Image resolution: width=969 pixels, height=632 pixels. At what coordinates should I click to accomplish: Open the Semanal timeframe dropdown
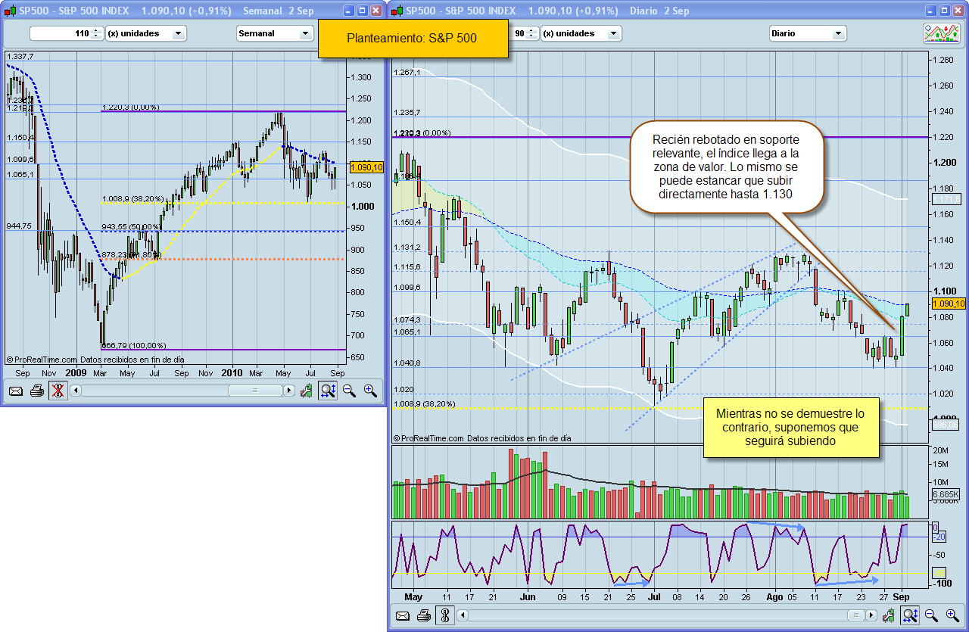coord(274,33)
